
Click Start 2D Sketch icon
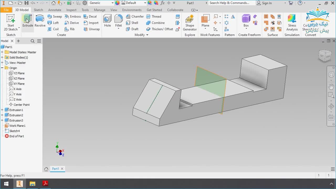coord(11,23)
